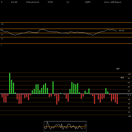Click the MR axis label 40
This screenshot has height=132, width=132.
(x=129, y=87)
